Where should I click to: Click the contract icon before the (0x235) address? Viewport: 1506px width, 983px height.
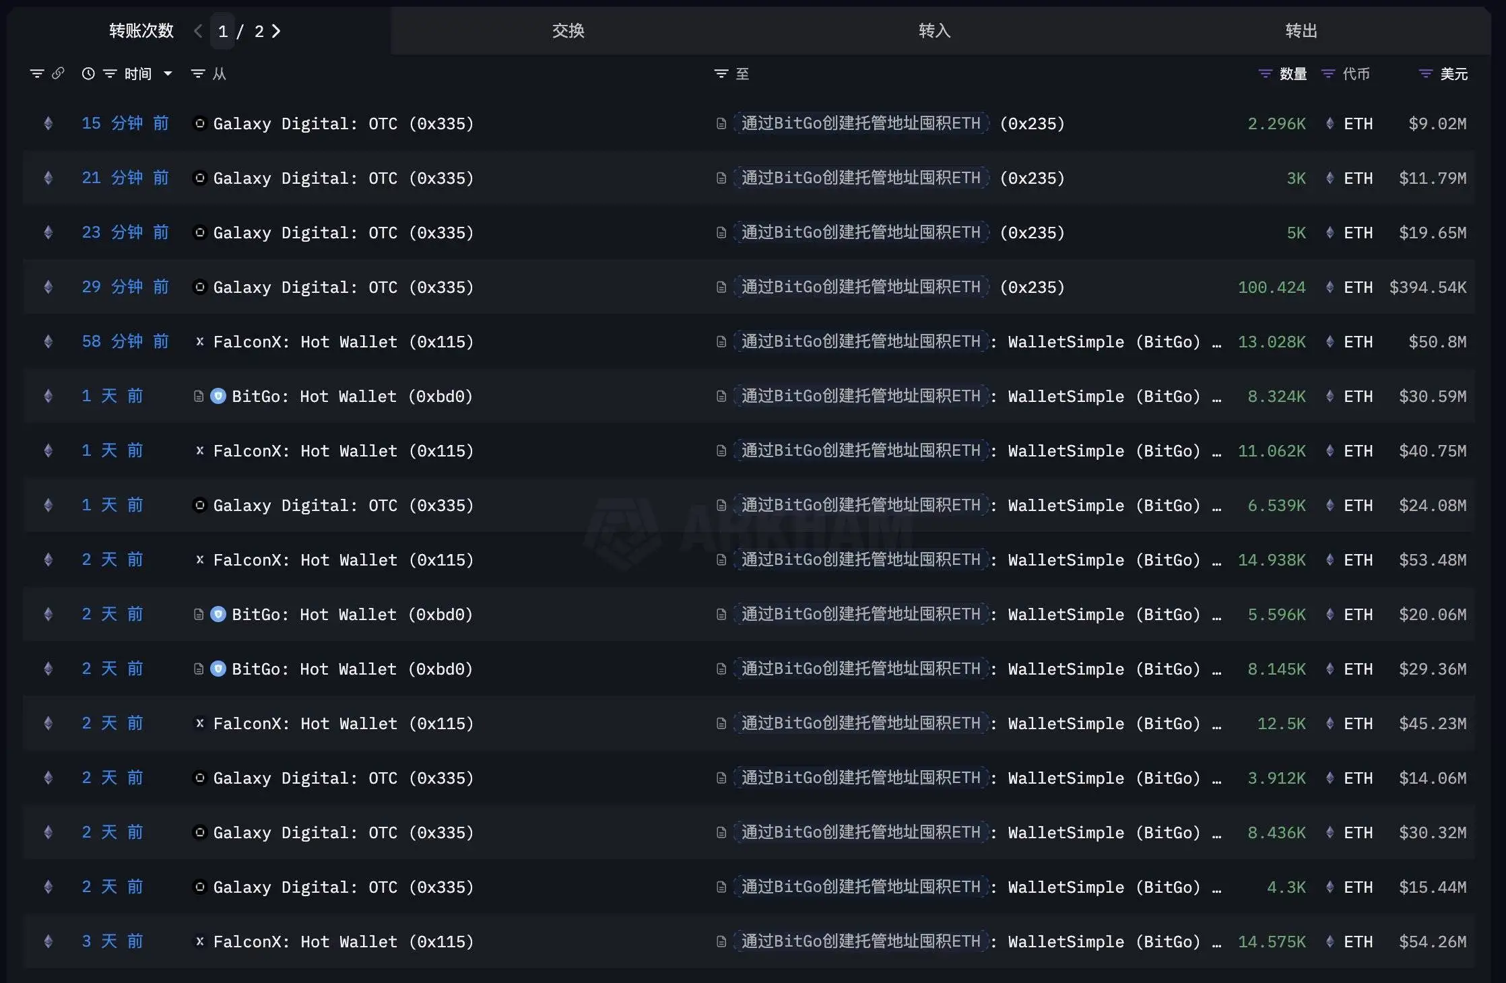pos(720,123)
